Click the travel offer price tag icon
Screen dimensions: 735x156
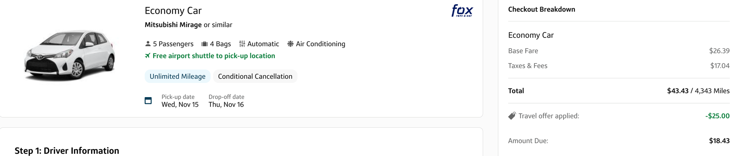512,116
